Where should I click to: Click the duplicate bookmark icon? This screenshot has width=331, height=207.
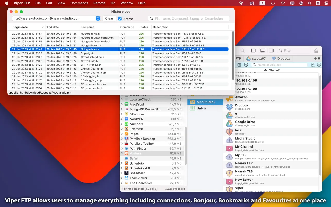pos(239,65)
